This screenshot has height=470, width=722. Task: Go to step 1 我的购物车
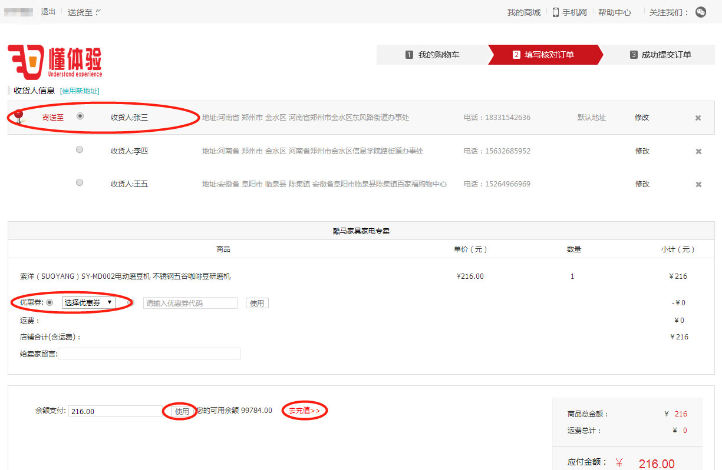coord(433,55)
